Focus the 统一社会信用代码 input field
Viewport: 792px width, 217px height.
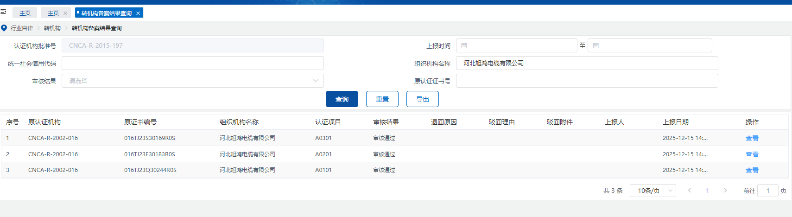click(x=192, y=63)
